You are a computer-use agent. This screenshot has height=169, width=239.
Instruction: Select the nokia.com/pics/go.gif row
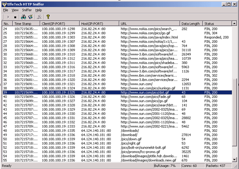(118, 33)
